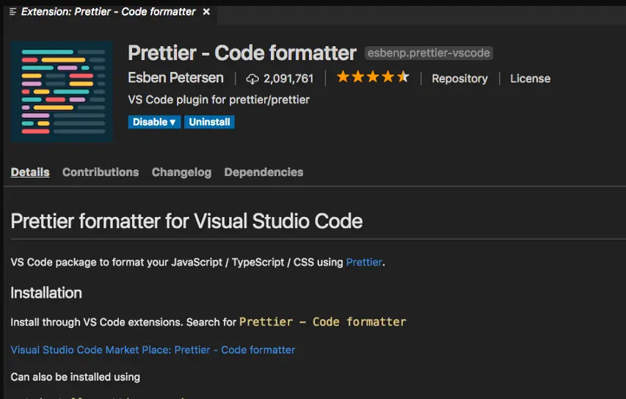Screen dimensions: 626x399
Task: Click the 2,091,761 install count
Action: point(288,78)
